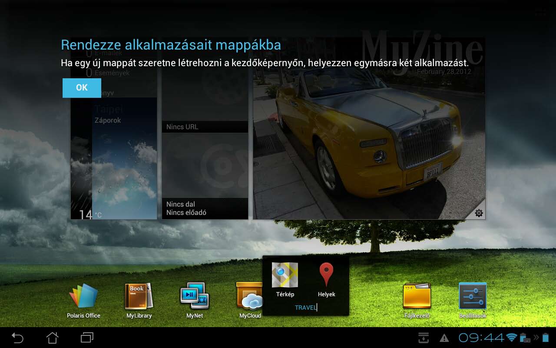This screenshot has height=348, width=556.
Task: Tap the Nincs dal music tile
Action: click(205, 176)
